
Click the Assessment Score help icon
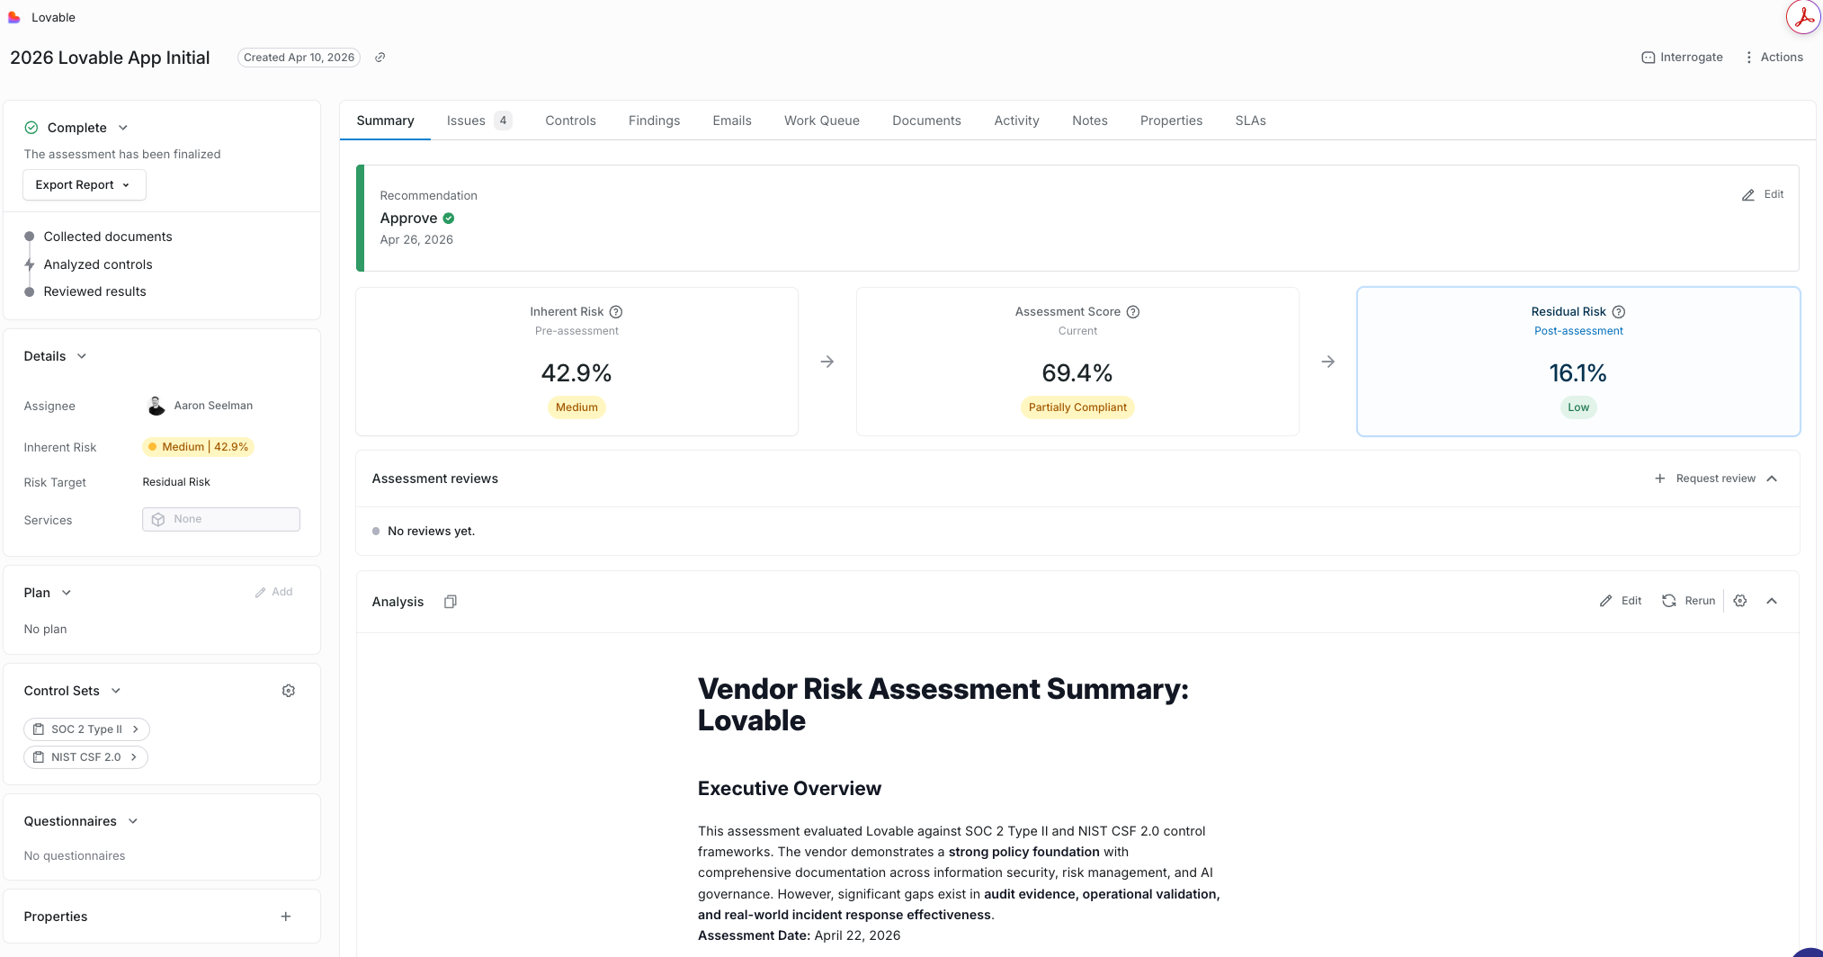coord(1133,312)
